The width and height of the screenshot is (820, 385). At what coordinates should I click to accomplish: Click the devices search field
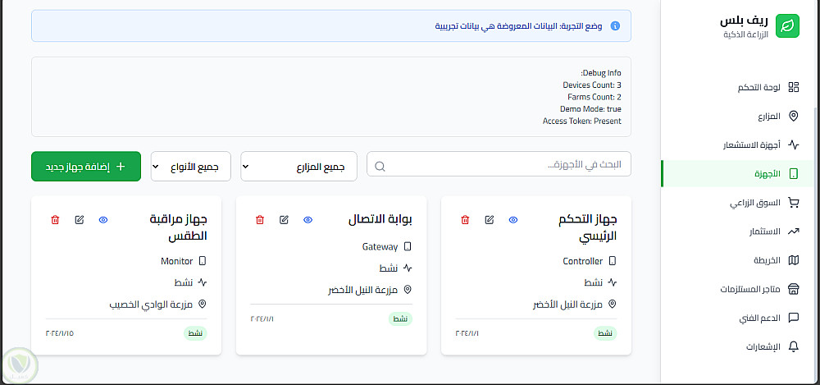(500, 166)
